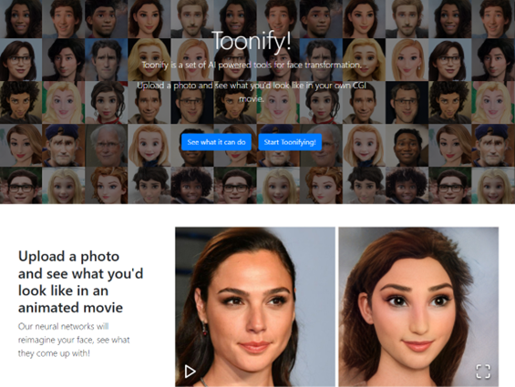Start toonifying with the blue button

click(x=290, y=142)
